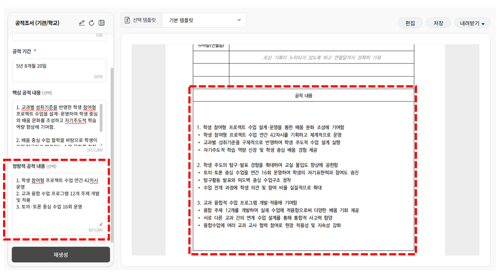Click the template document icon near 선택 템플릿

pos(127,20)
